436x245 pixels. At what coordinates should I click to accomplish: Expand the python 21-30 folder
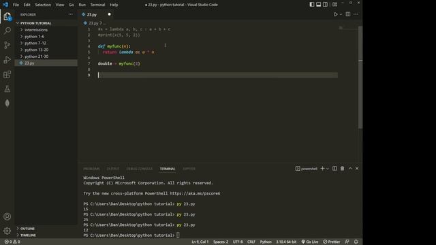pyautogui.click(x=36, y=56)
